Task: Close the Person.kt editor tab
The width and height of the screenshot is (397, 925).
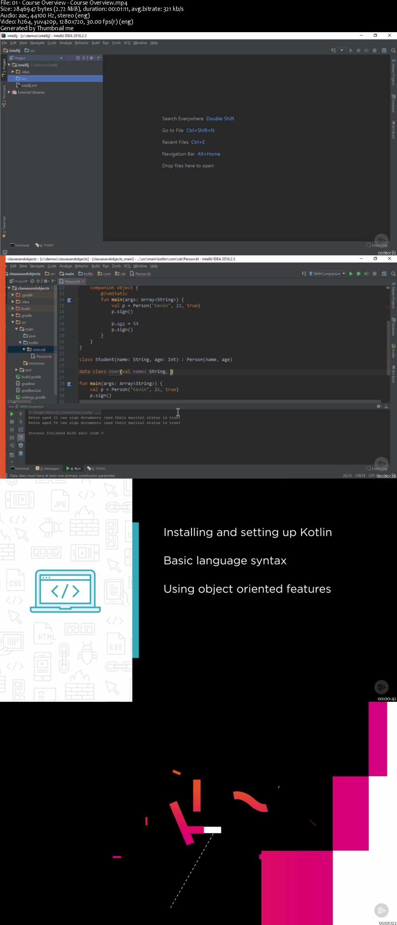Action: pos(83,281)
